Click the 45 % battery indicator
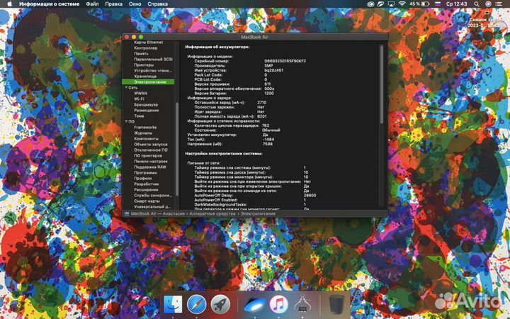This screenshot has width=510, height=319. pos(419,4)
